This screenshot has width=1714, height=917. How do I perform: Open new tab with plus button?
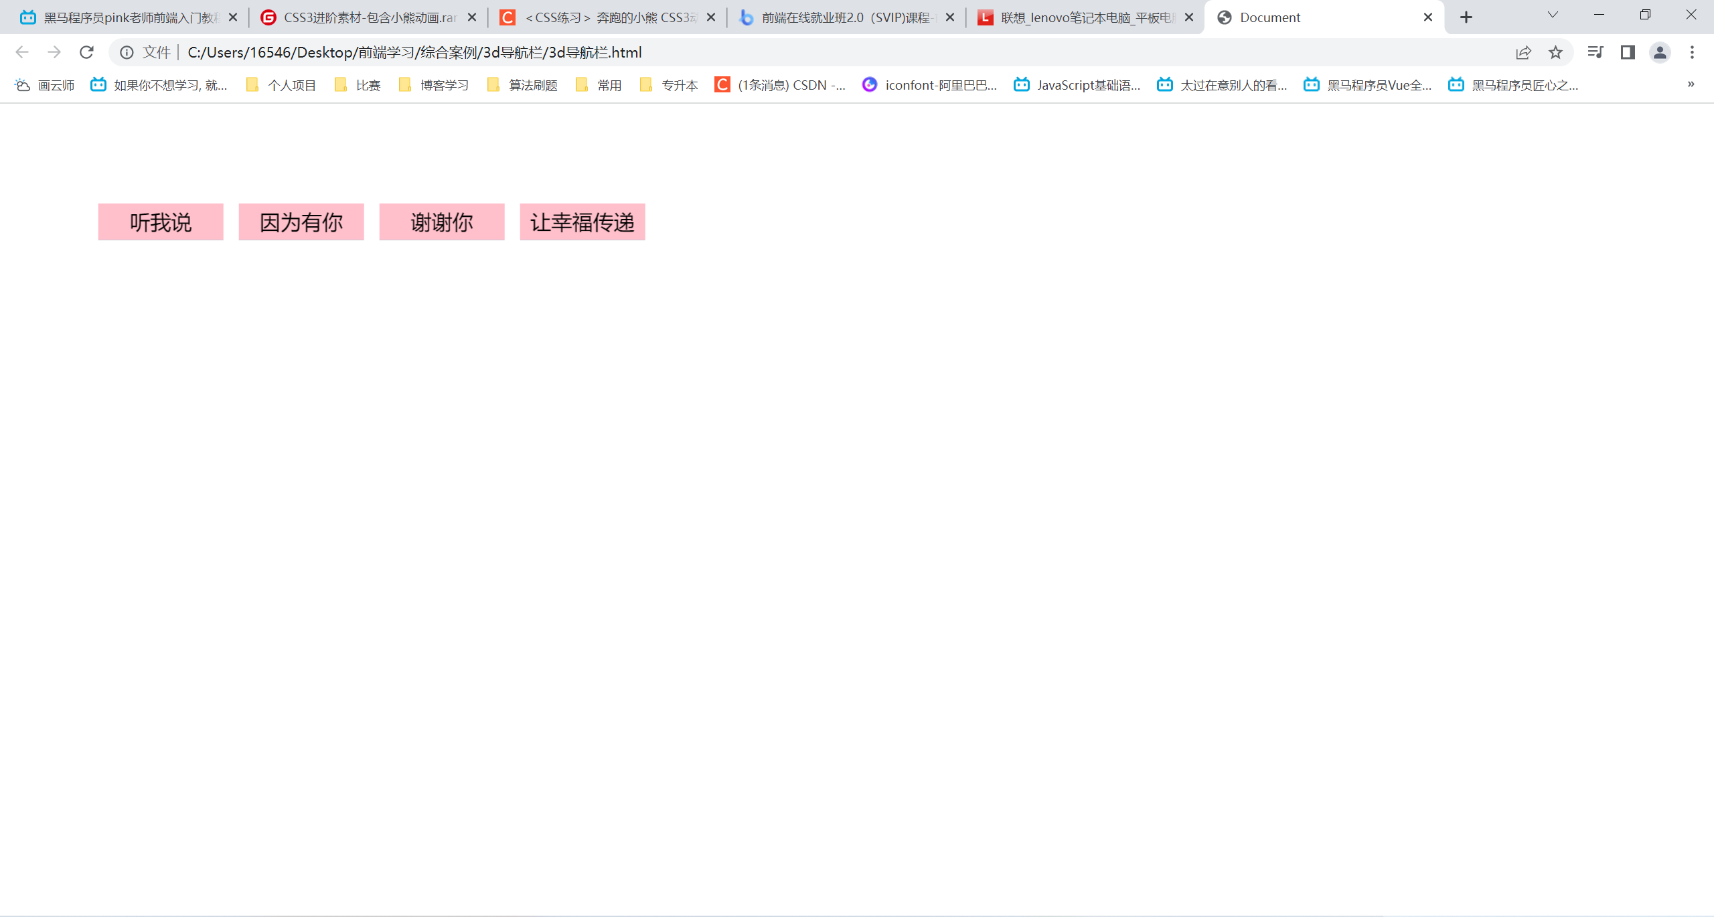[1466, 17]
